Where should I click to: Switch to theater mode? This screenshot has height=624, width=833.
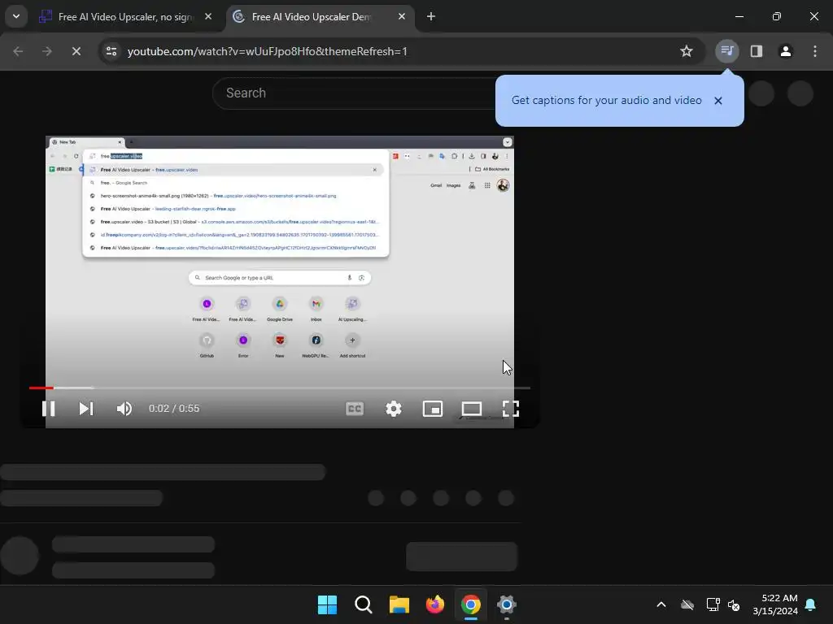coord(471,409)
